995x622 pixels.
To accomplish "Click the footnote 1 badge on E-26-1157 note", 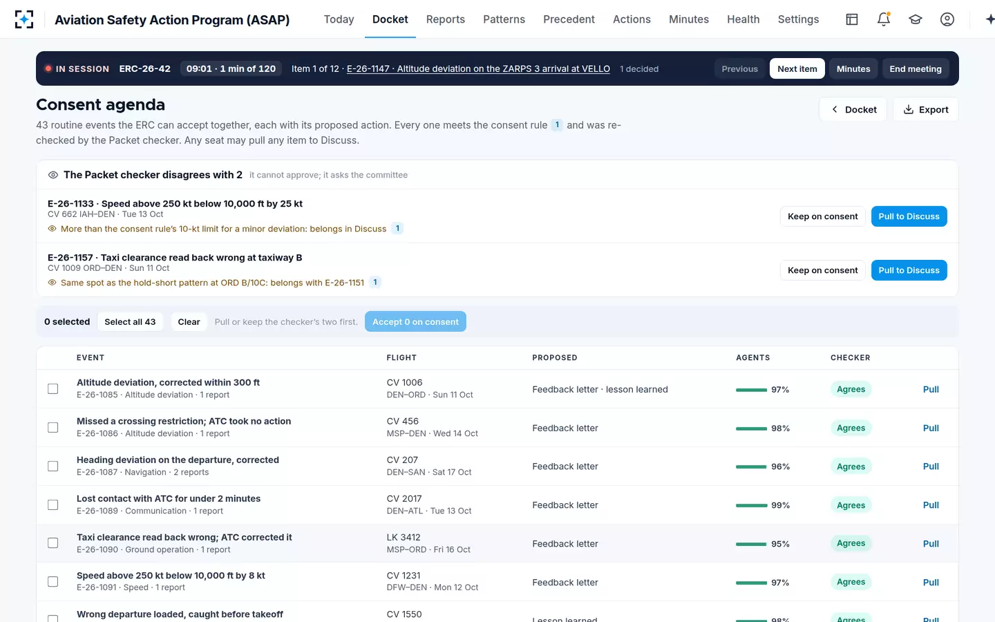I will click(375, 282).
